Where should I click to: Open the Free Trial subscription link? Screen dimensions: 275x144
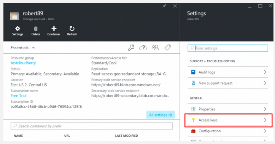pos(19,96)
